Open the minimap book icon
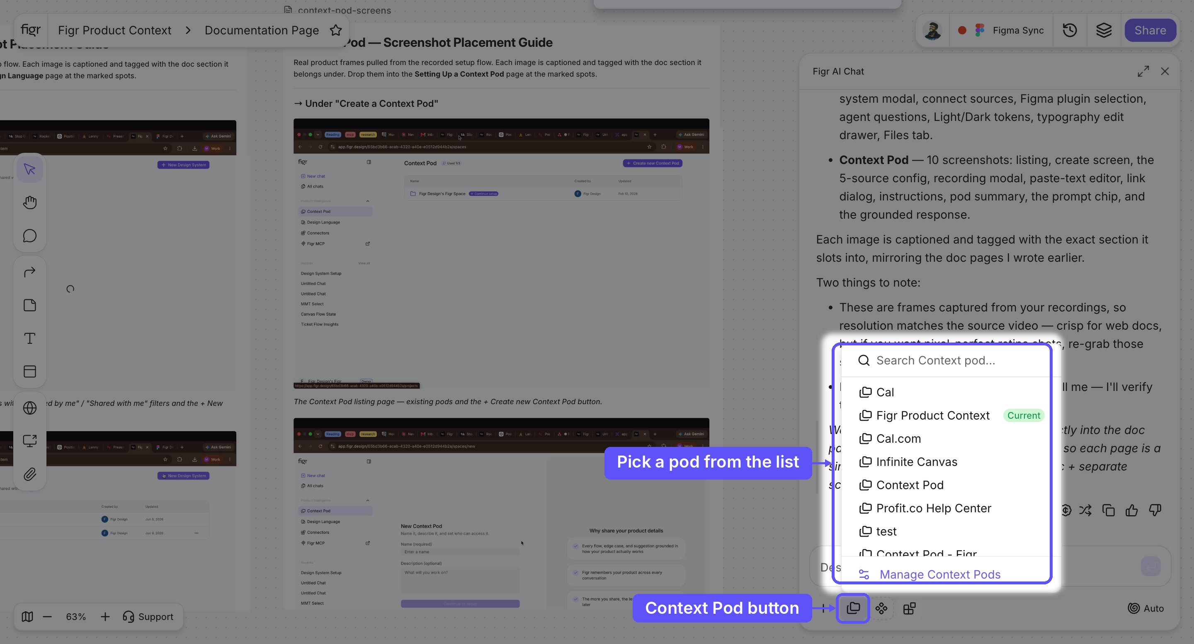Screen dimensions: 1194x644 tap(27, 617)
